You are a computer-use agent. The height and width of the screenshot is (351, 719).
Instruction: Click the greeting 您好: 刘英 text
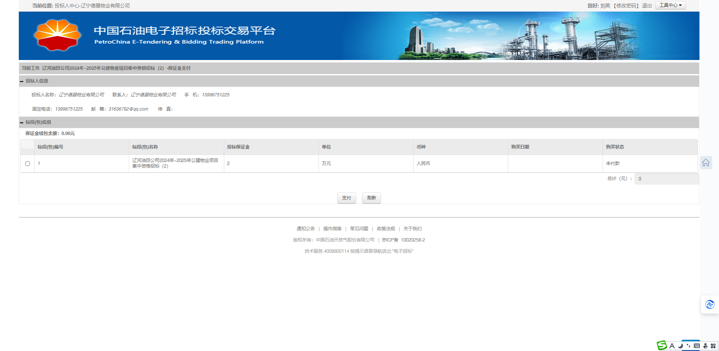click(x=599, y=6)
